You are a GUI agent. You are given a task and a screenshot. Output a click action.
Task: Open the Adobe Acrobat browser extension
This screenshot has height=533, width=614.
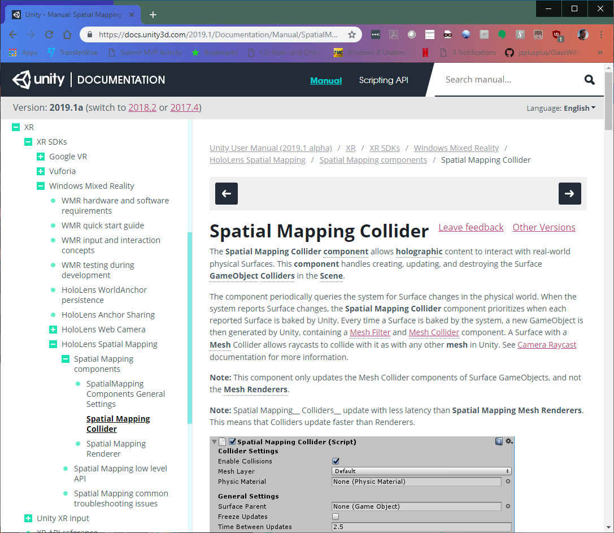coord(393,34)
